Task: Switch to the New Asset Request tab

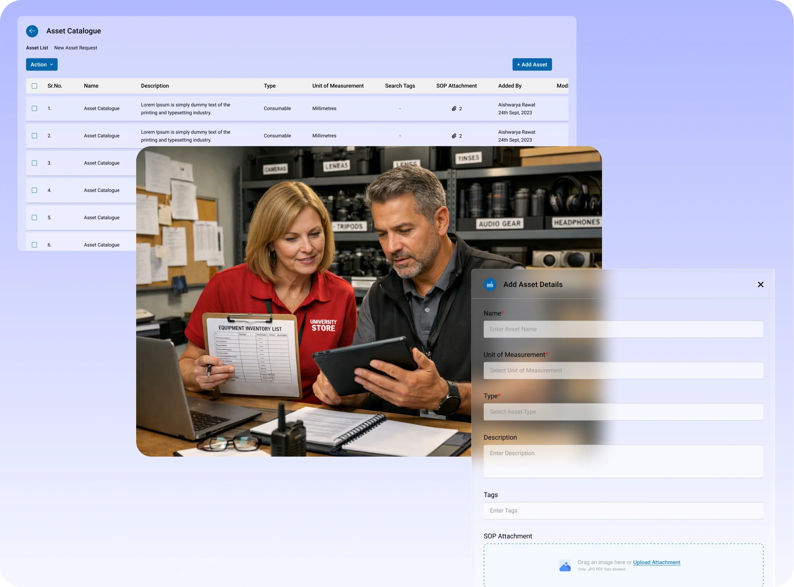Action: [x=75, y=48]
